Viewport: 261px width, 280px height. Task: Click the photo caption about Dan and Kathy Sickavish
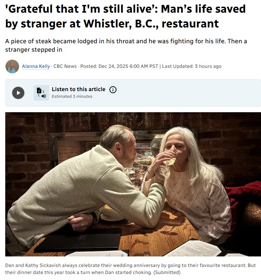[x=130, y=269]
